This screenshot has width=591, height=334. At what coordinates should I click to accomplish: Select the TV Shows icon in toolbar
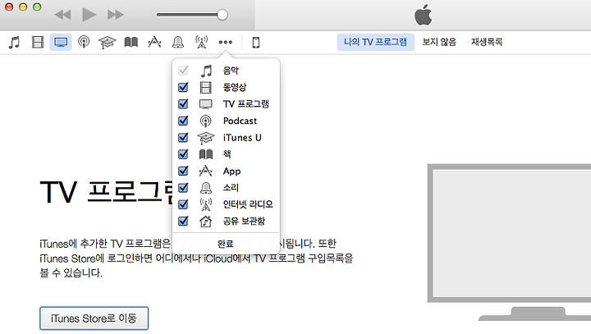click(61, 42)
